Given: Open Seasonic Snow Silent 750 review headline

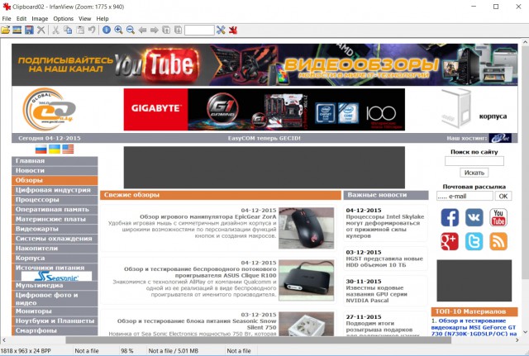Looking at the screenshot, I should coord(197,324).
